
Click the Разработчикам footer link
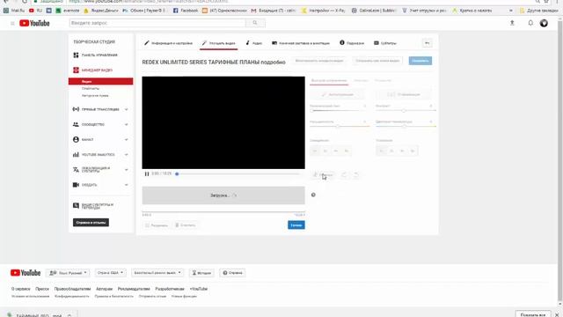pyautogui.click(x=170, y=289)
